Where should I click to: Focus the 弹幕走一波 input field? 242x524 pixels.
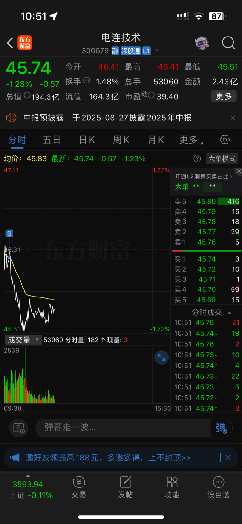[x=123, y=428]
